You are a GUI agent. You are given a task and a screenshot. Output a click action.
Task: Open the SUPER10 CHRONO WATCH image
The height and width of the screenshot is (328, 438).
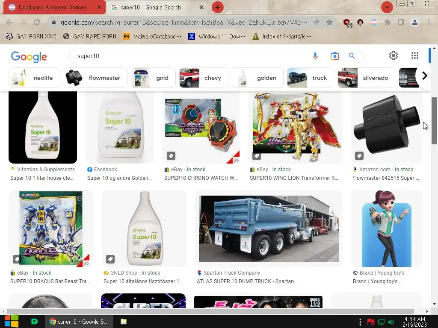pos(201,127)
